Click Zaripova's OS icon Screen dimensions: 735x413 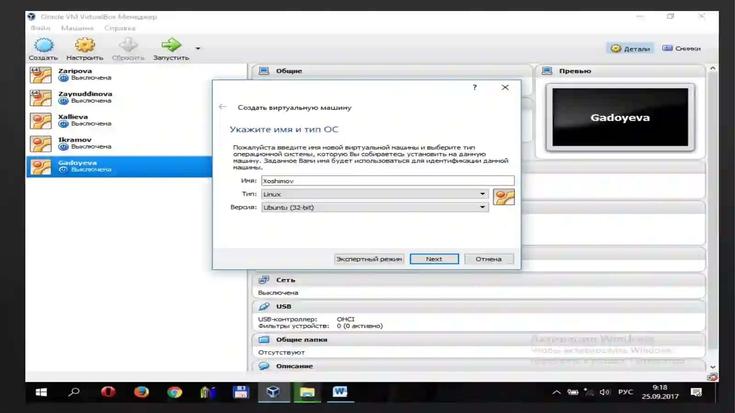pos(41,75)
